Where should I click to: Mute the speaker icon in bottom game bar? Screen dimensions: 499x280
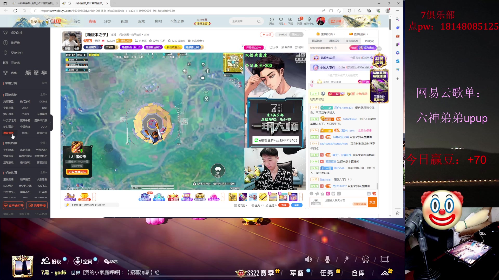(x=309, y=259)
